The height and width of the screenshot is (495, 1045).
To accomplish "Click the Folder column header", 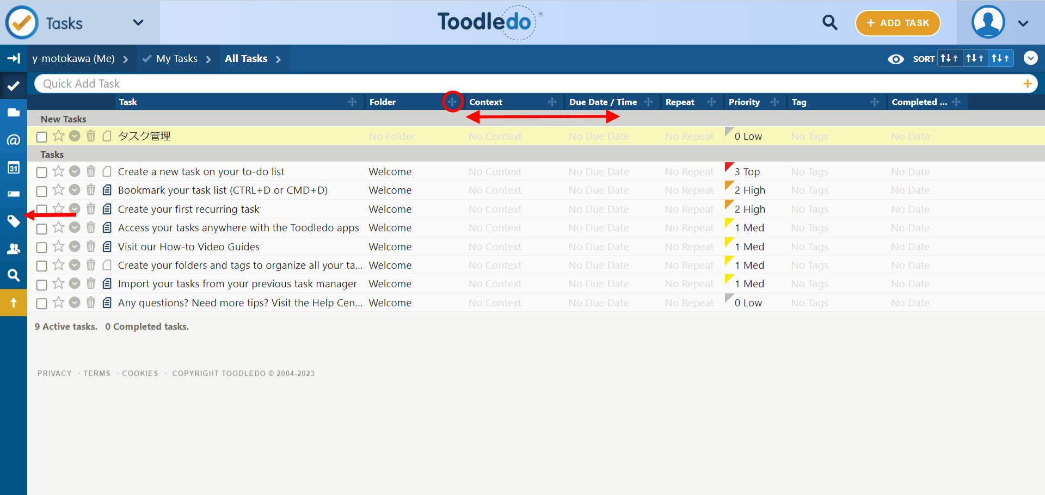I will 383,102.
